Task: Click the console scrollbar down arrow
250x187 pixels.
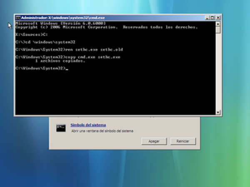Action: click(x=218, y=113)
